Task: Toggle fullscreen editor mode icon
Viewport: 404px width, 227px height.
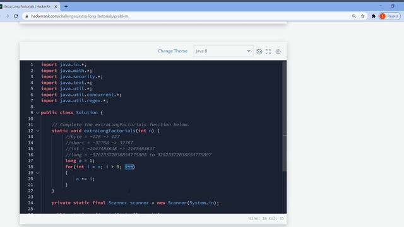Action: tap(268, 52)
